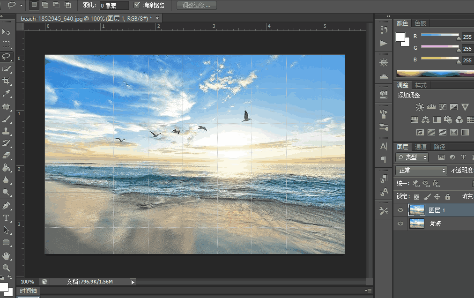Toggle lock image pixels brush icon

pyautogui.click(x=427, y=197)
